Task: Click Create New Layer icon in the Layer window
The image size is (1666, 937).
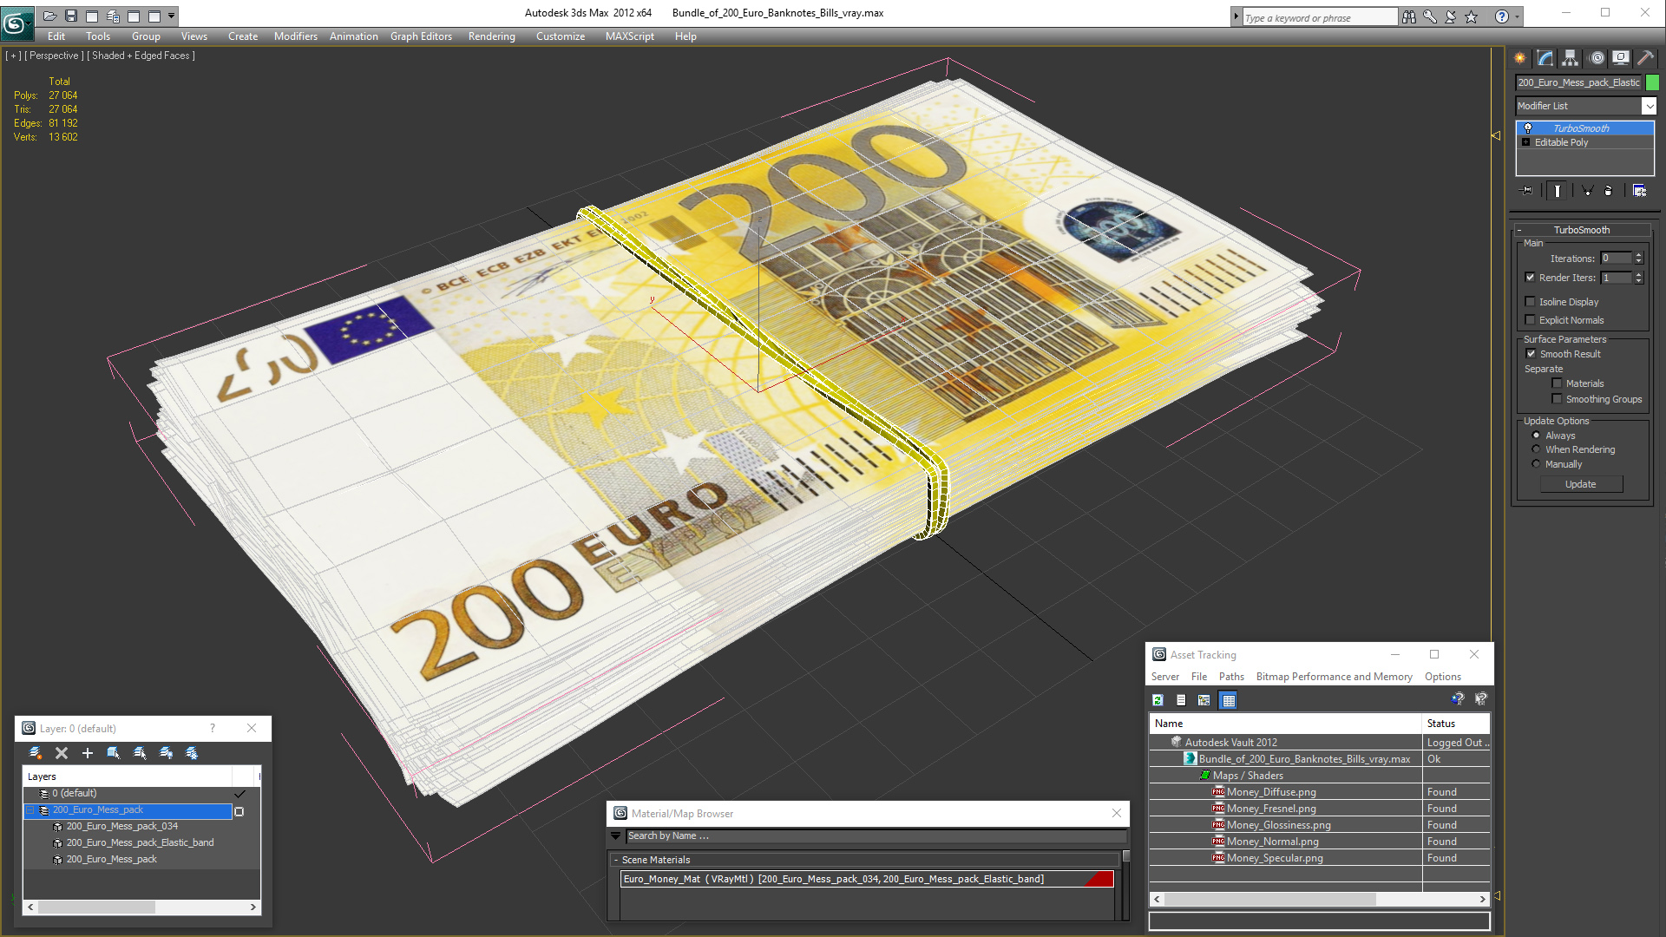Action: coord(36,753)
